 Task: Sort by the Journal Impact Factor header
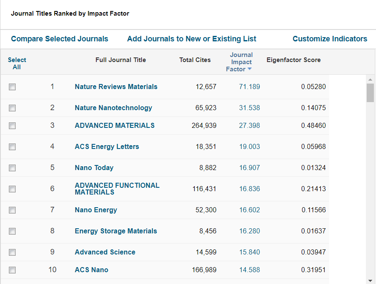[239, 62]
